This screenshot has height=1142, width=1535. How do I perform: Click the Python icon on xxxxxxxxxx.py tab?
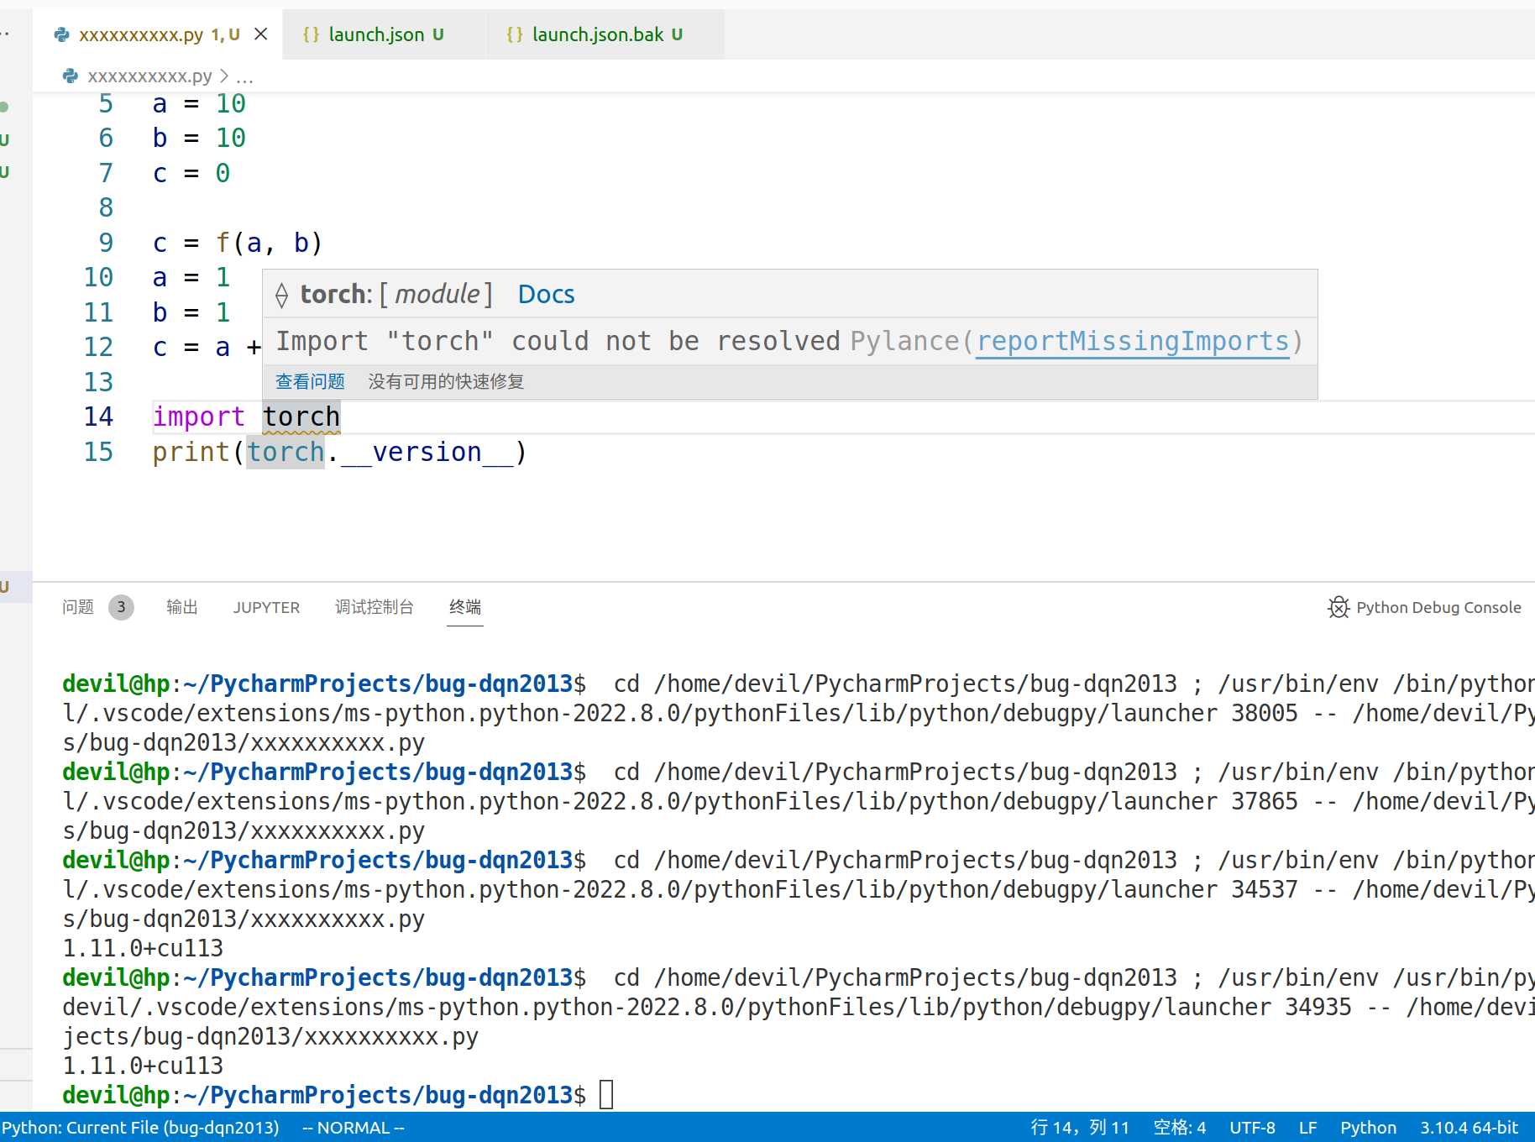61,34
